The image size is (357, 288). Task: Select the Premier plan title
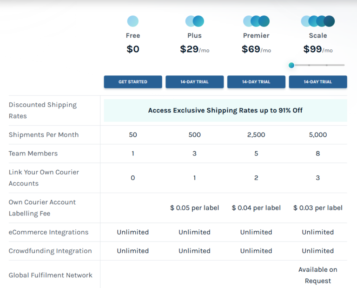256,36
